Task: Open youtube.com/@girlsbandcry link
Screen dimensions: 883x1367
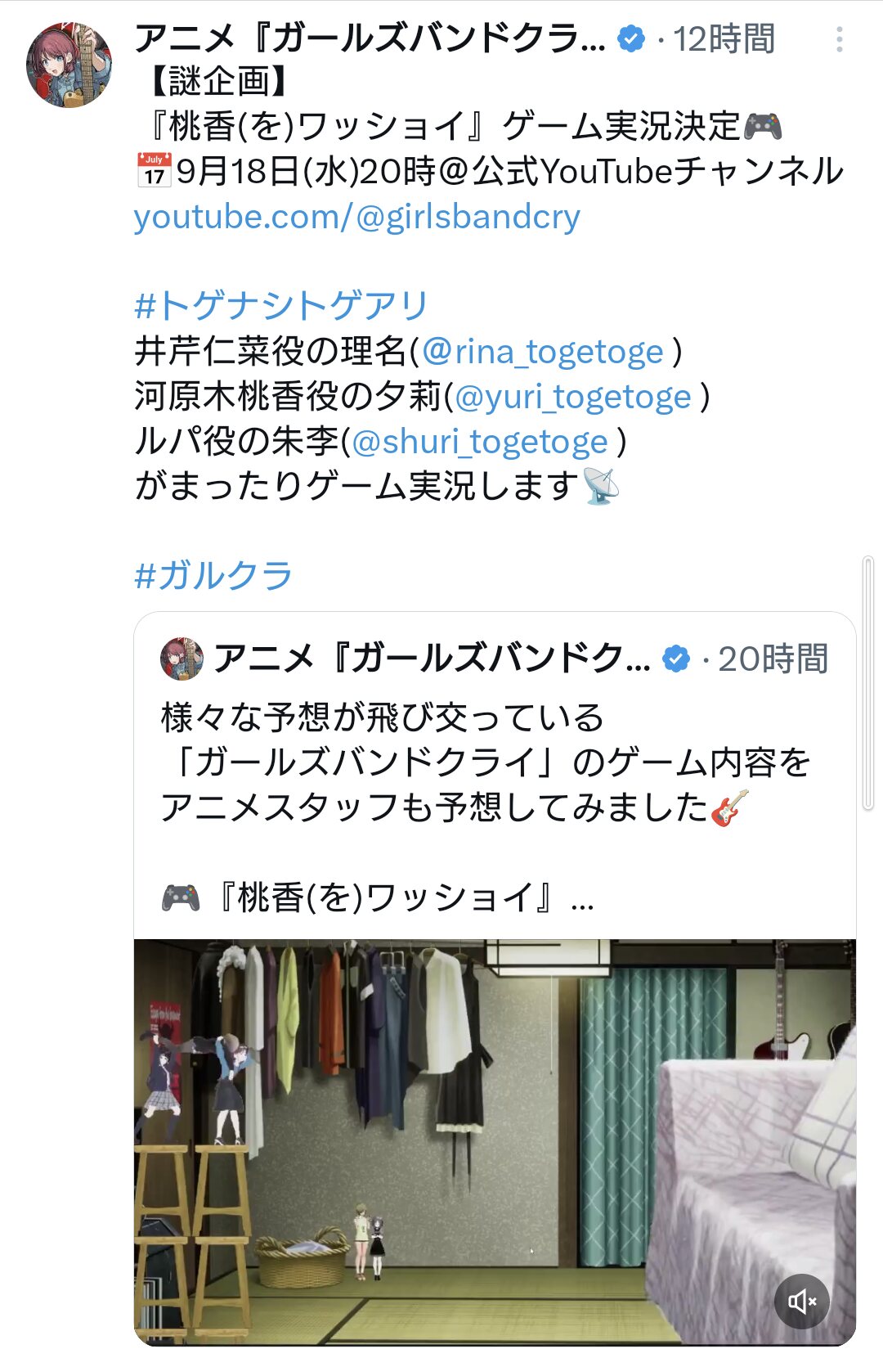Action: click(357, 217)
